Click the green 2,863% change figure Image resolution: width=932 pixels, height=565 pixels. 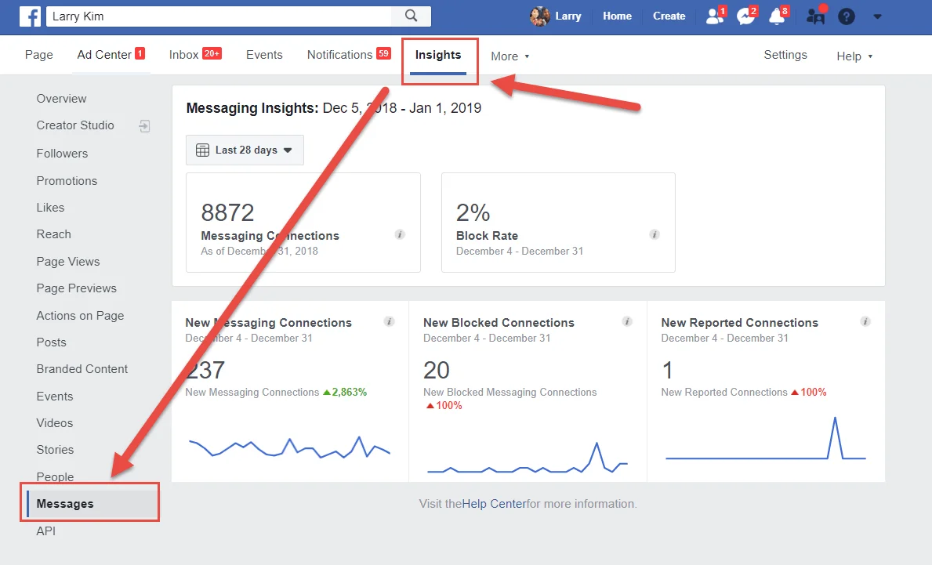pyautogui.click(x=345, y=392)
